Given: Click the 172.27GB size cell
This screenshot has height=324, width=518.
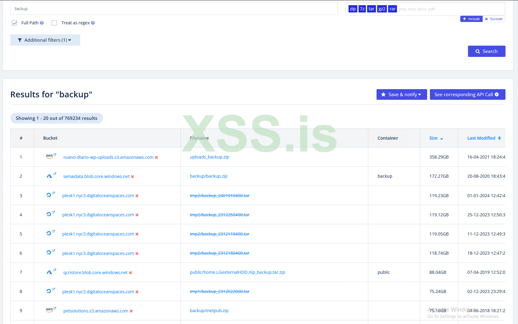Looking at the screenshot, I should pyautogui.click(x=439, y=176).
